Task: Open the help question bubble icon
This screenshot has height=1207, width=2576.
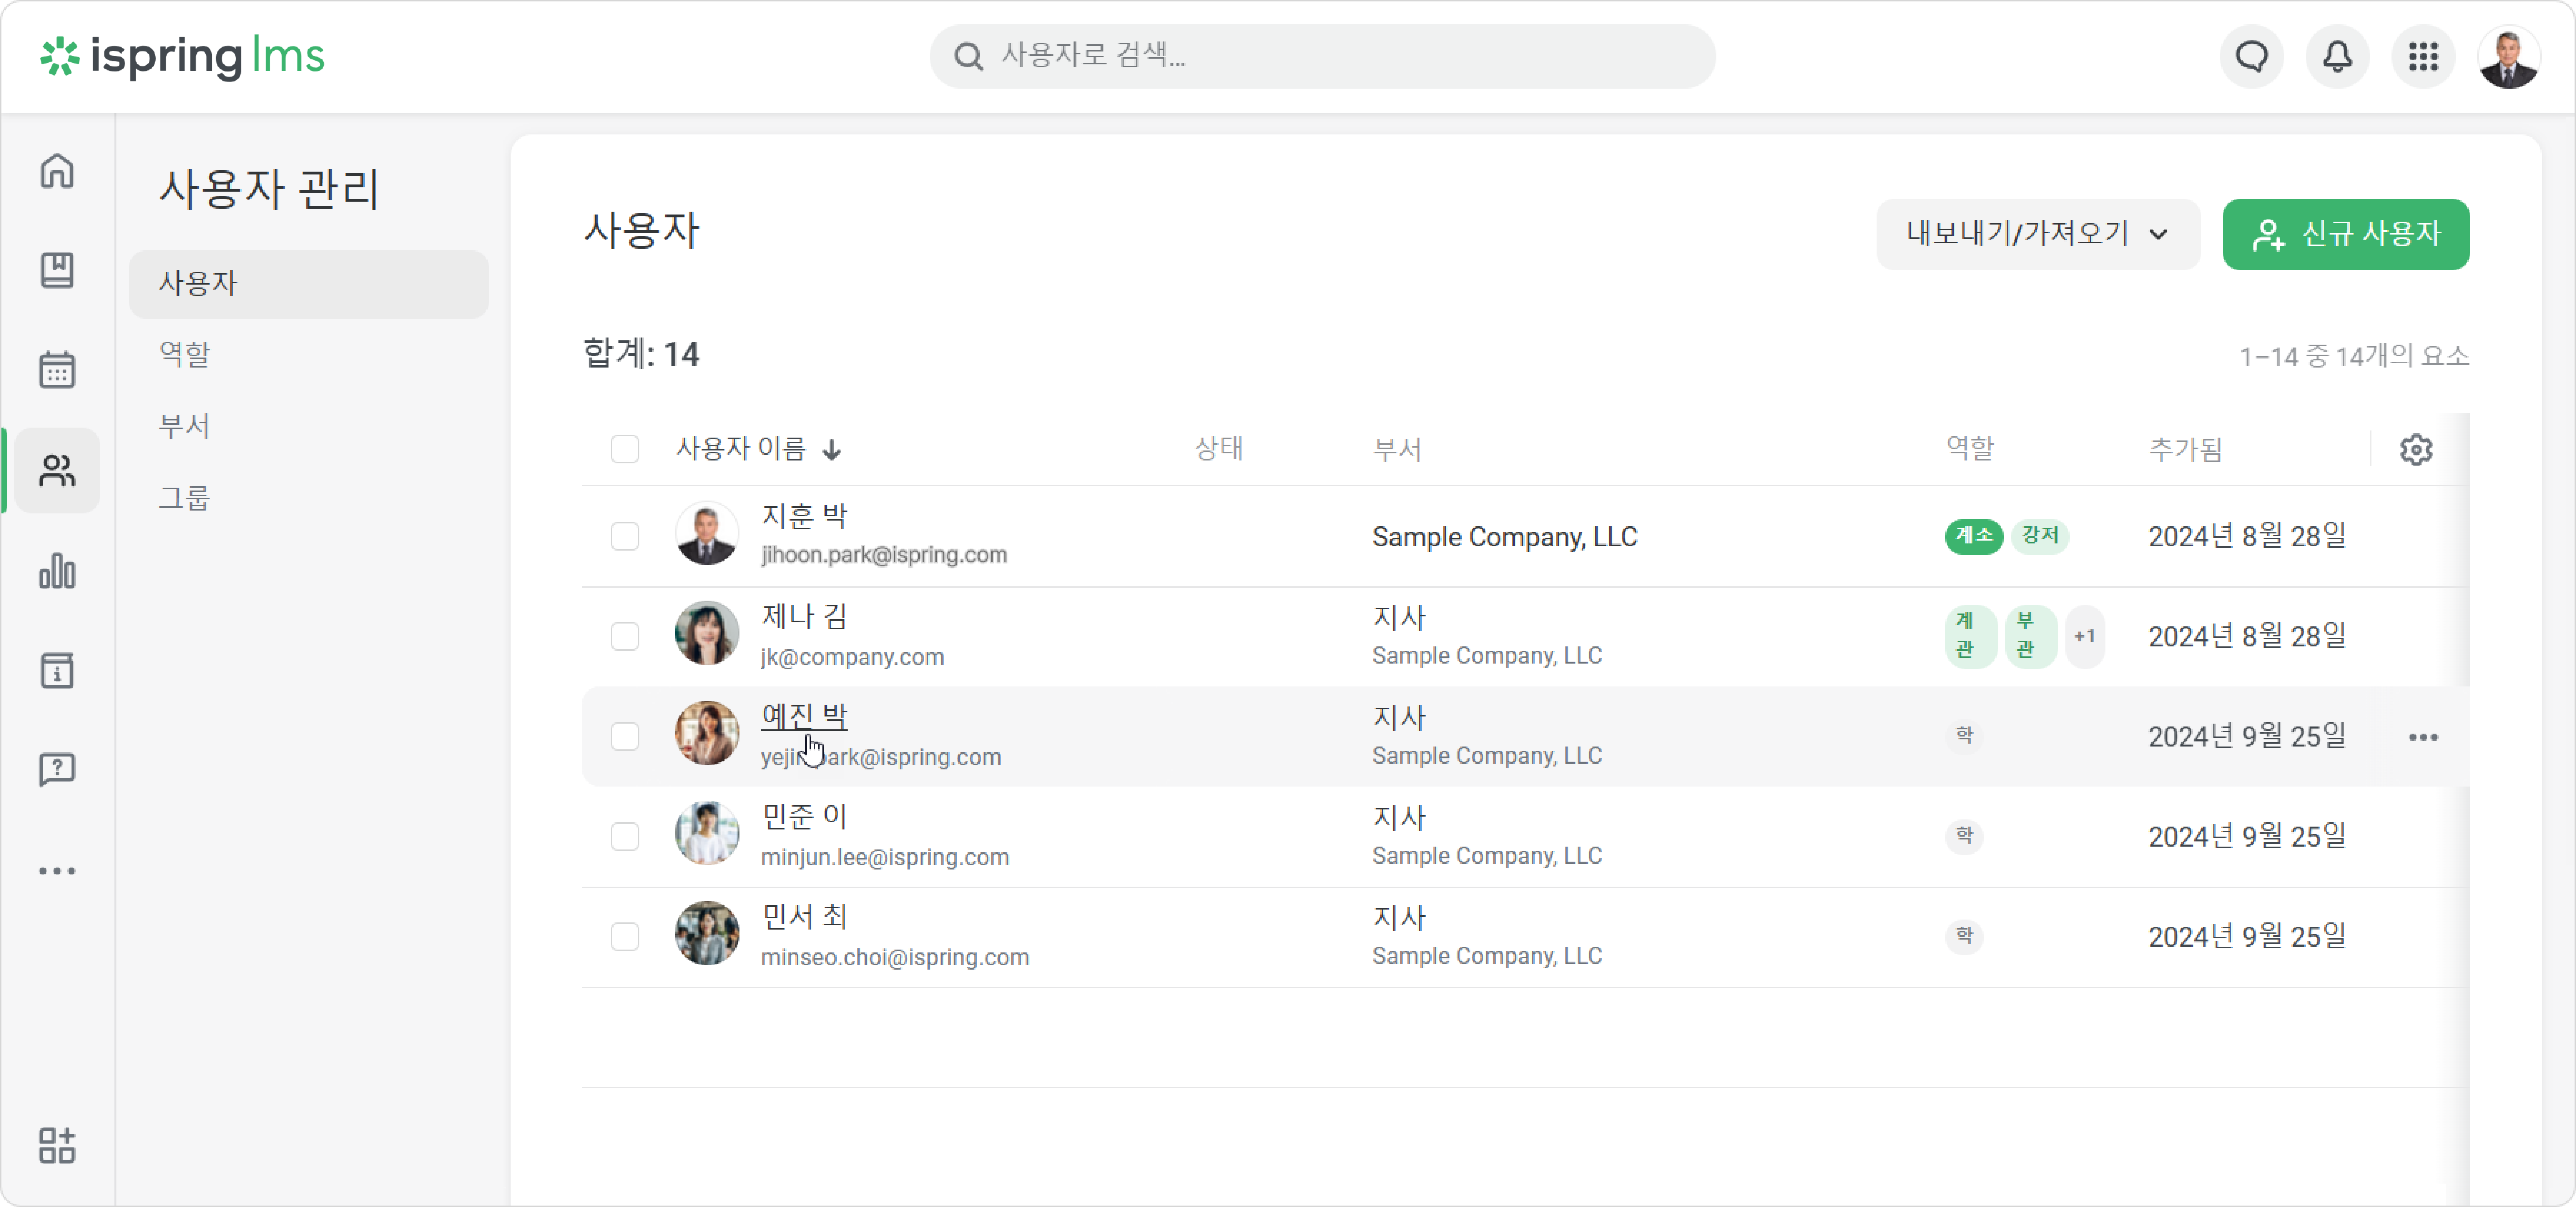Action: (x=57, y=770)
